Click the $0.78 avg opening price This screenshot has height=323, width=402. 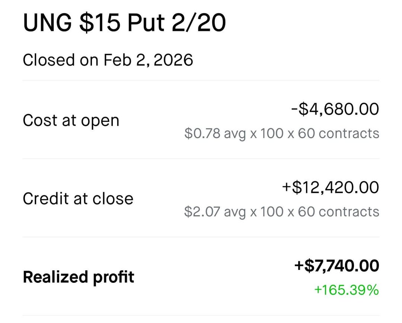click(x=202, y=133)
